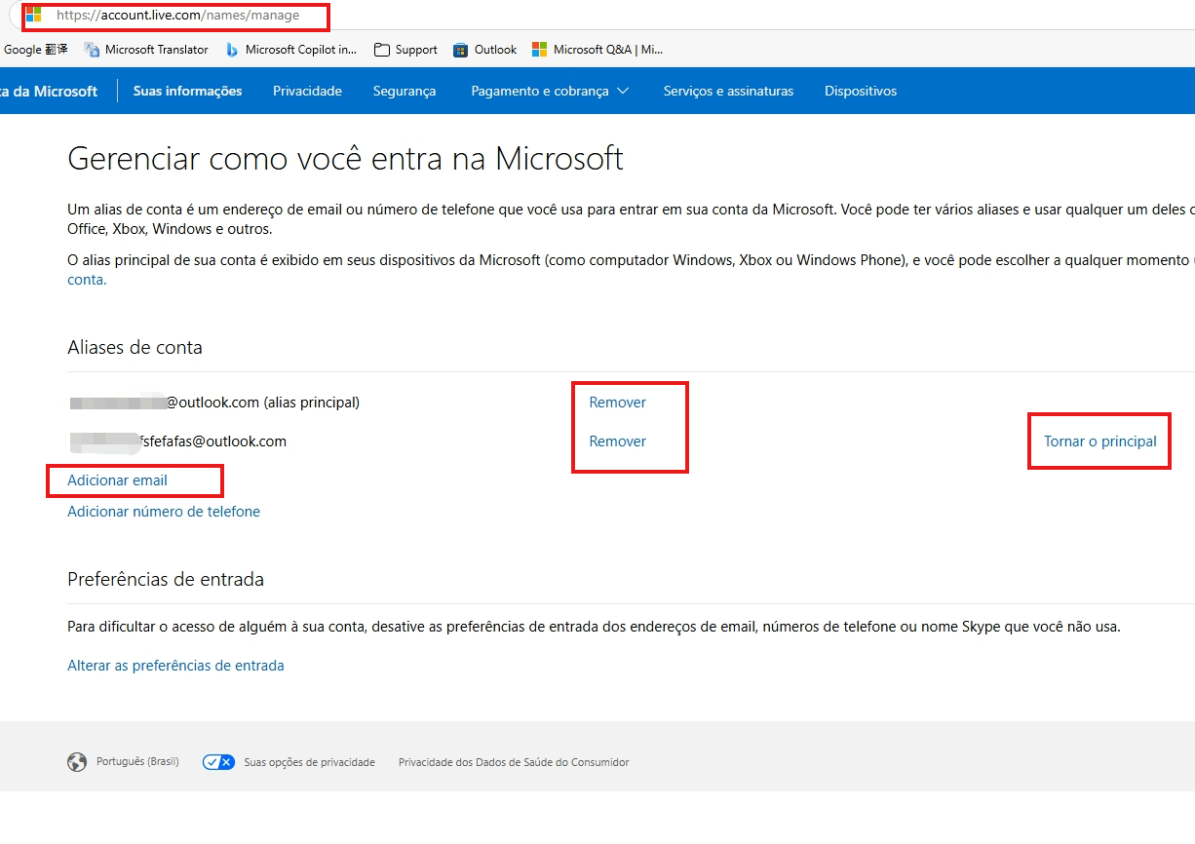Open the Dispositivos nav item

(861, 91)
